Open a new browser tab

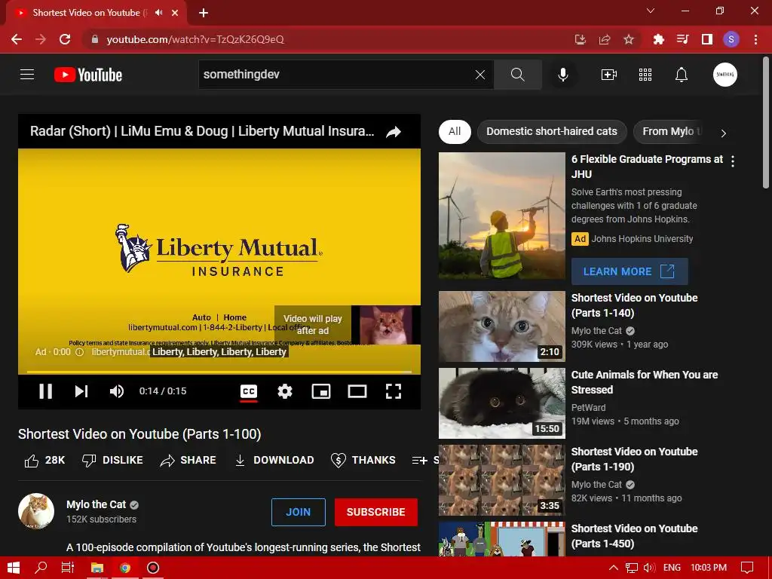(204, 13)
